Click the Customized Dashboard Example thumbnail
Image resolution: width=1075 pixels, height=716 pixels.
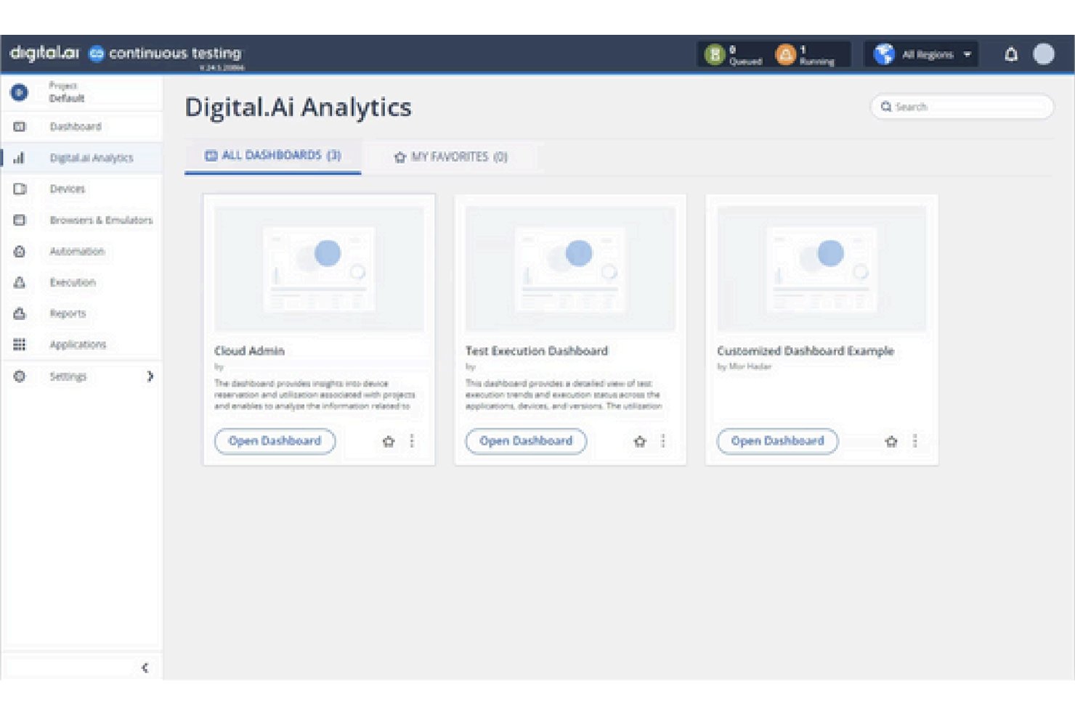(x=822, y=268)
